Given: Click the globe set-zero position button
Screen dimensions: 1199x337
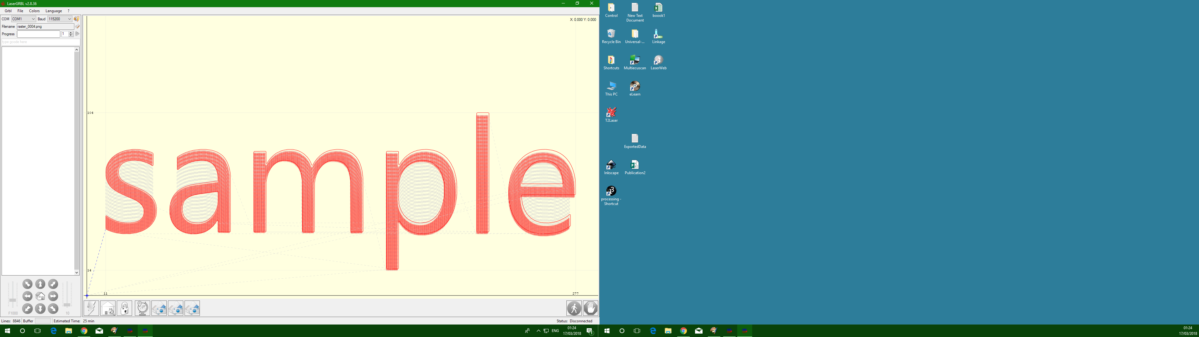Looking at the screenshot, I should click(142, 308).
